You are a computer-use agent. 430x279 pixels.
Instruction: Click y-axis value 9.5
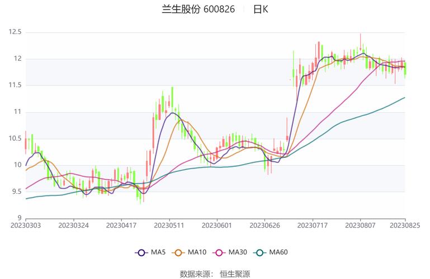pos(16,191)
